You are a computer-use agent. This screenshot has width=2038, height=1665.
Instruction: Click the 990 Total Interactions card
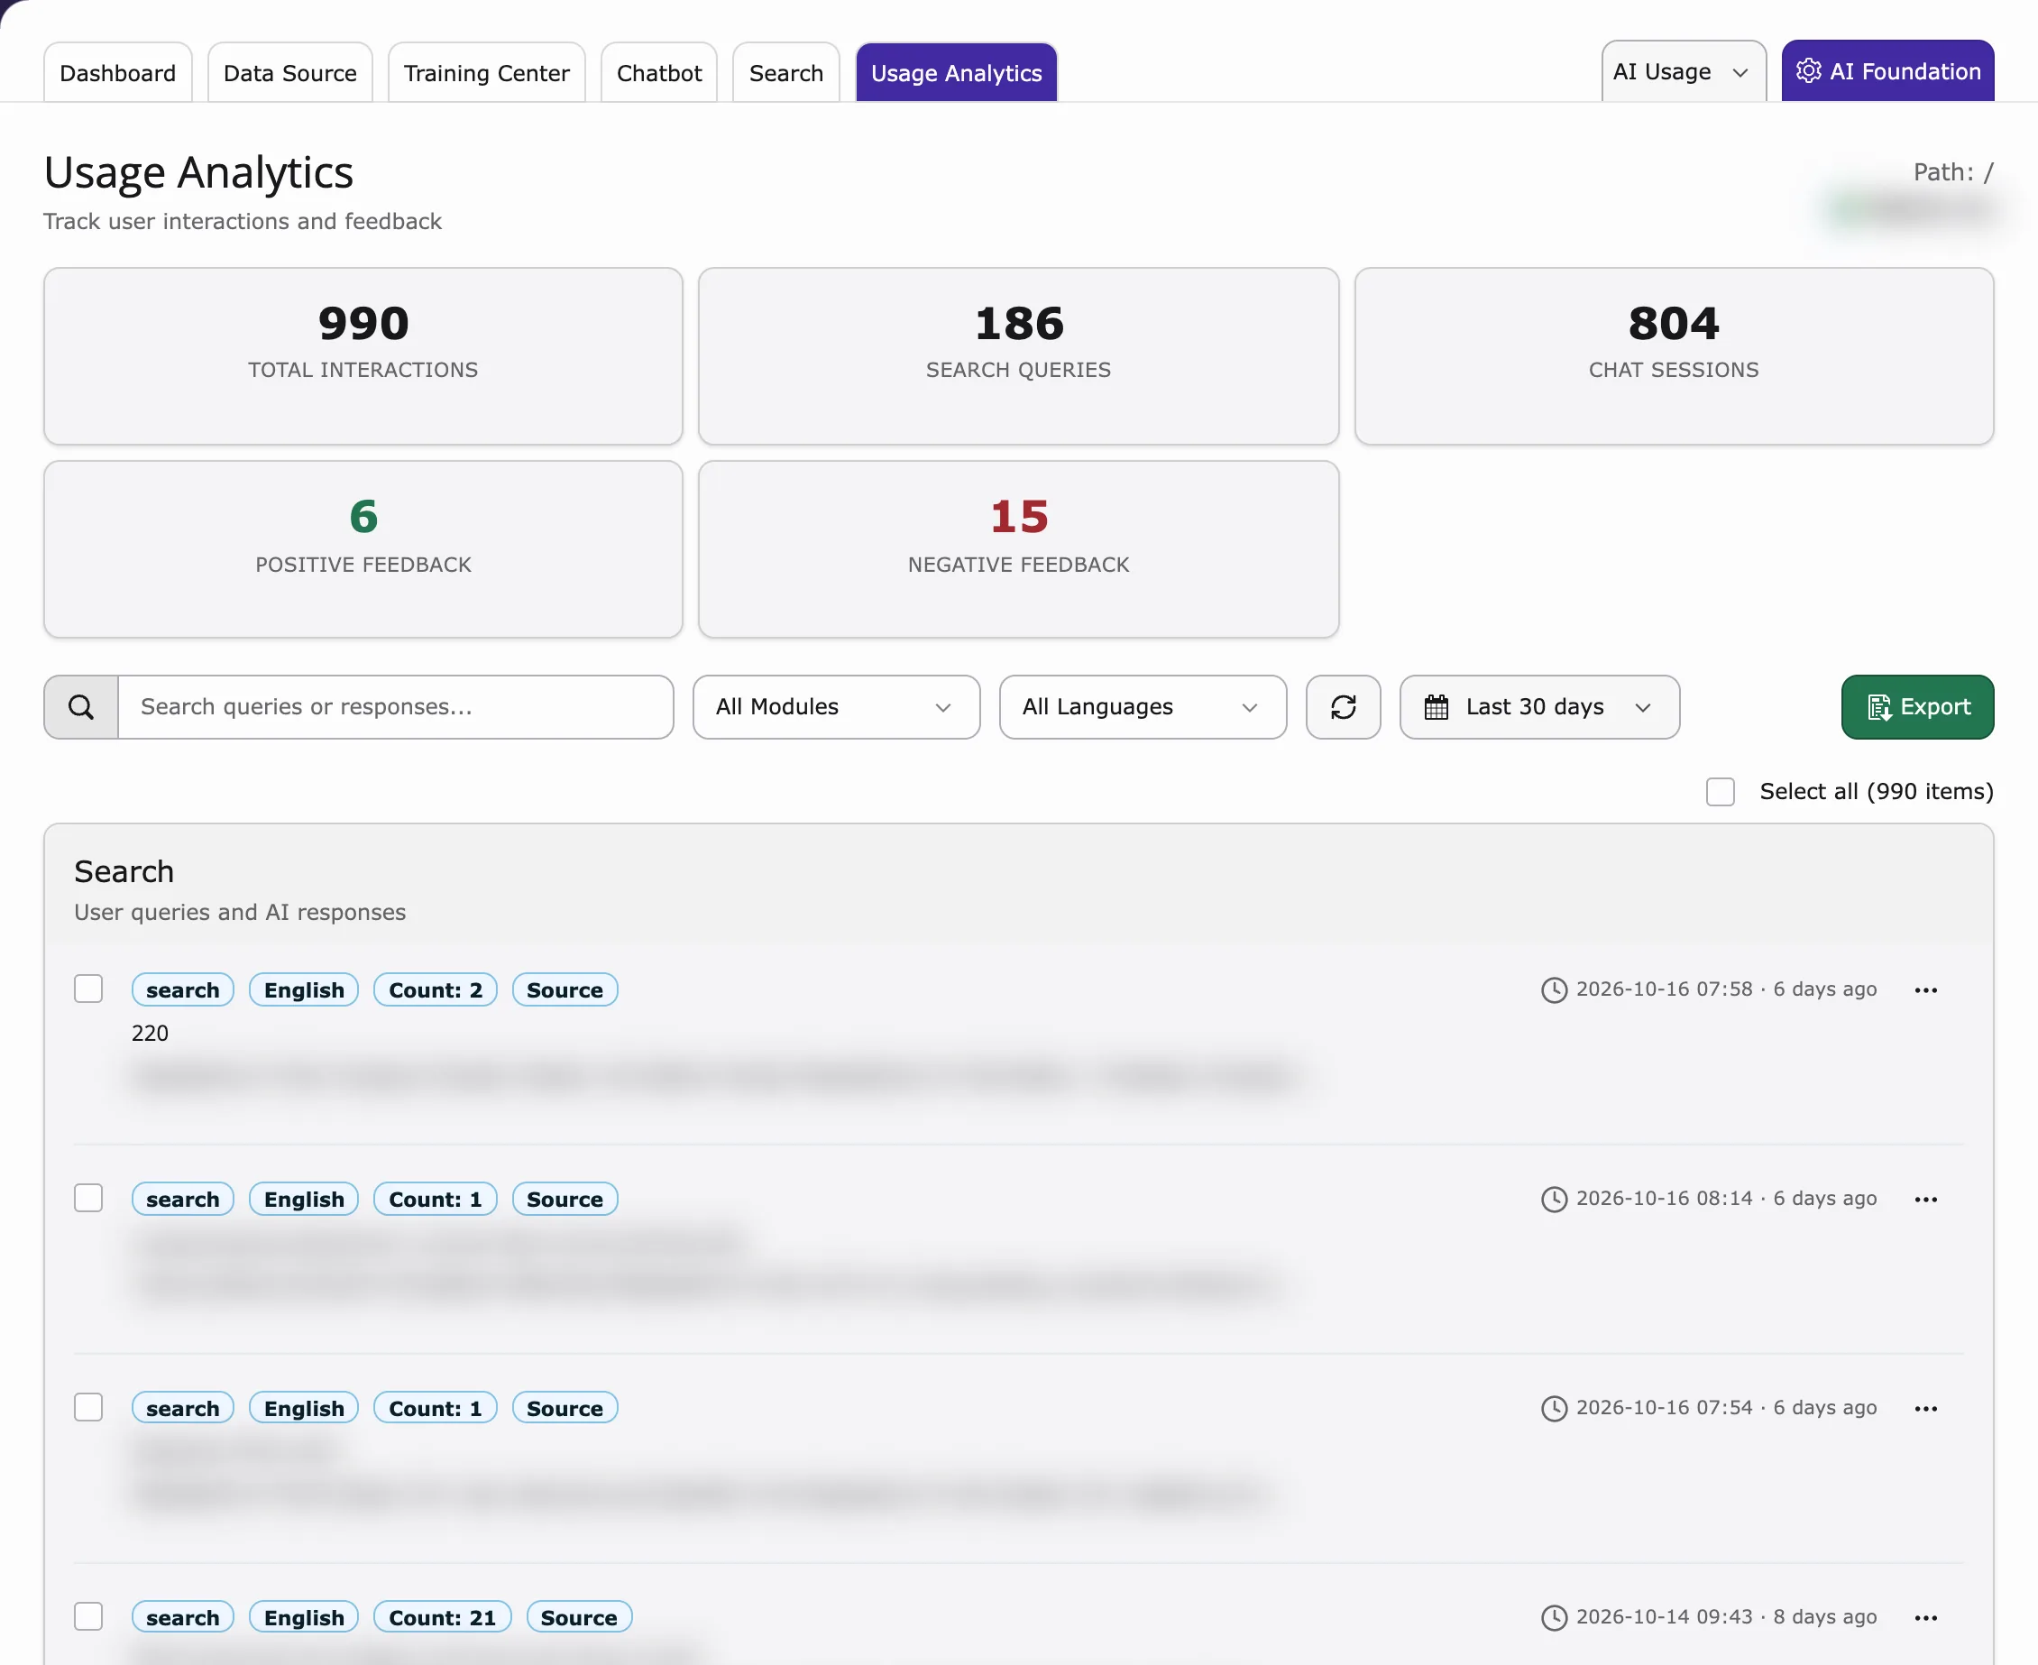pos(363,356)
